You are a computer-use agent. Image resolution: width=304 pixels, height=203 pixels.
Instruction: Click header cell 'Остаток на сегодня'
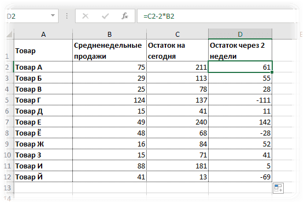(177, 50)
